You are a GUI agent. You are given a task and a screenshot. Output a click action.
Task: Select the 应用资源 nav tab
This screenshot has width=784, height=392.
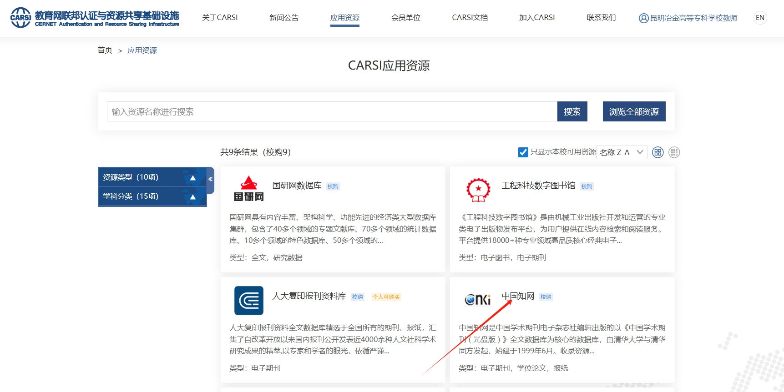[345, 18]
